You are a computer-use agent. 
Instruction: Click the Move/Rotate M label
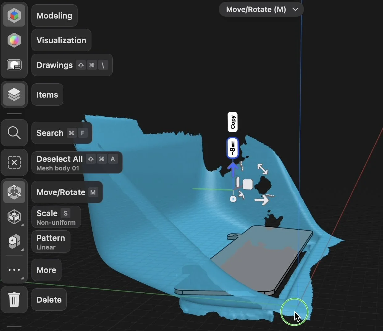[67, 192]
